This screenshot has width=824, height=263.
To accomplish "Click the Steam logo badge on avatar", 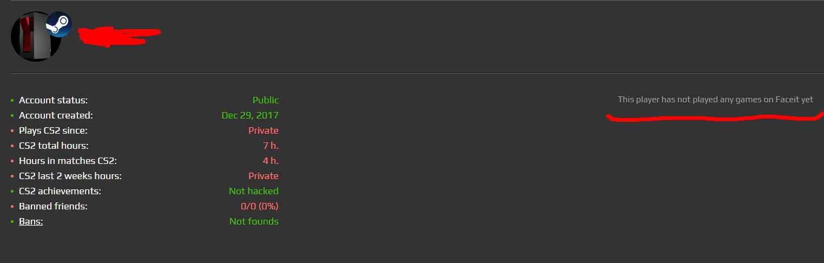I will [58, 24].
